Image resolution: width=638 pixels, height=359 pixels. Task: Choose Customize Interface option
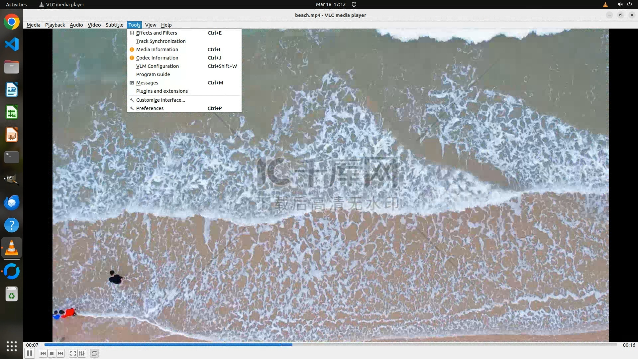click(x=160, y=100)
